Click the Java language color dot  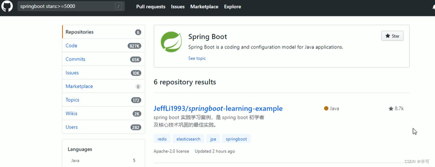click(326, 108)
